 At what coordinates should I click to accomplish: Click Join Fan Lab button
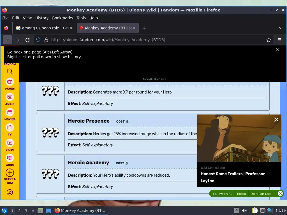(260, 194)
